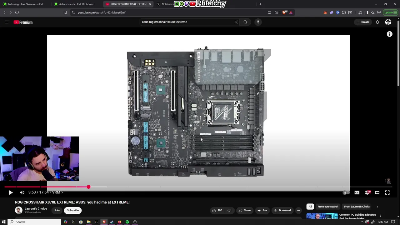The width and height of the screenshot is (400, 225).
Task: Seek using the red progress bar scrubber
Action: click(88, 187)
